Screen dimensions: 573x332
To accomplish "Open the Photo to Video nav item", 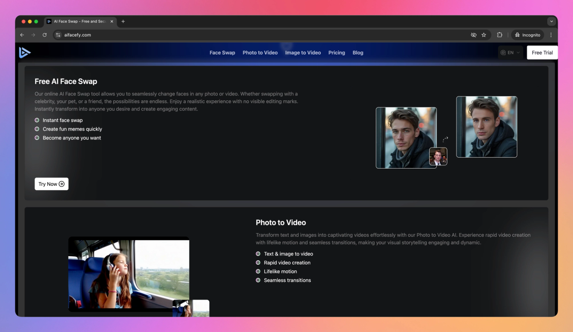I will [x=260, y=53].
